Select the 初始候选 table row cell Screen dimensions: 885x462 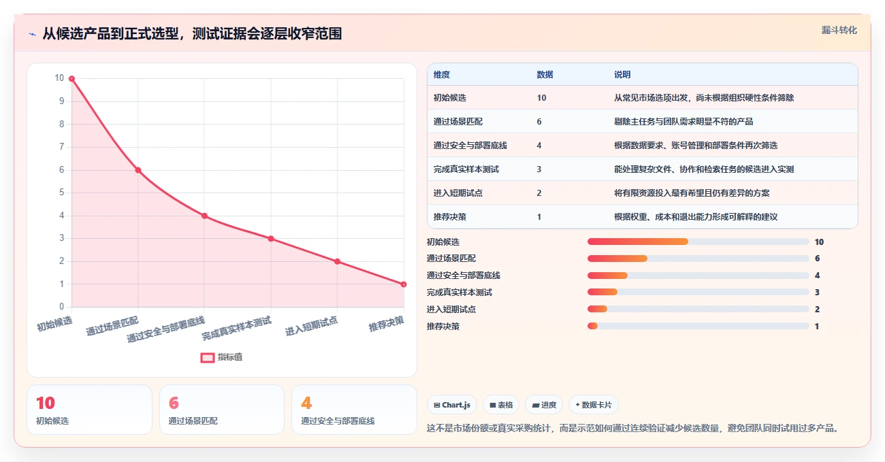pos(450,98)
